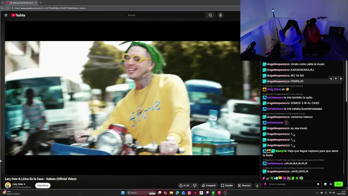Viewport: 348px width, 196px height.
Task: Click the video player to pause
Action: 132,98
